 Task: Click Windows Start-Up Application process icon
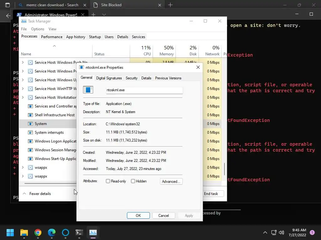tap(30, 159)
